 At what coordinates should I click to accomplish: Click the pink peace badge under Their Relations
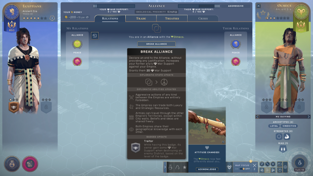(236, 61)
